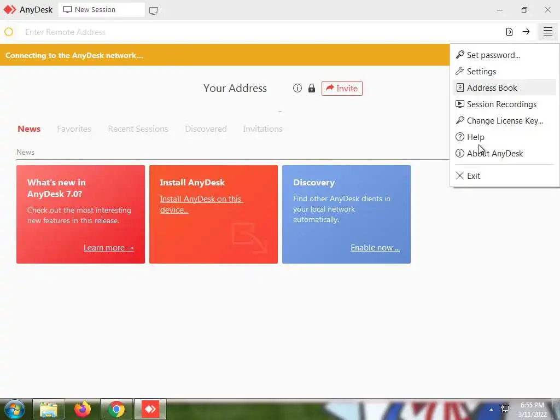The width and height of the screenshot is (560, 420).
Task: Click the new session tab plus icon
Action: pyautogui.click(x=154, y=10)
